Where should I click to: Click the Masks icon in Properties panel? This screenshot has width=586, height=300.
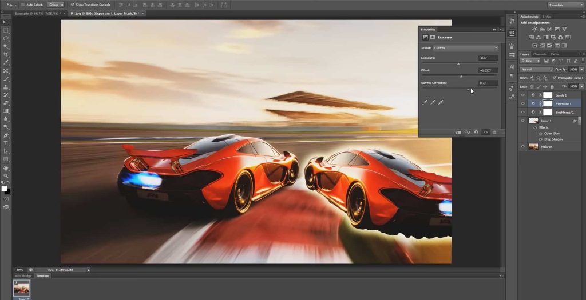pos(433,37)
